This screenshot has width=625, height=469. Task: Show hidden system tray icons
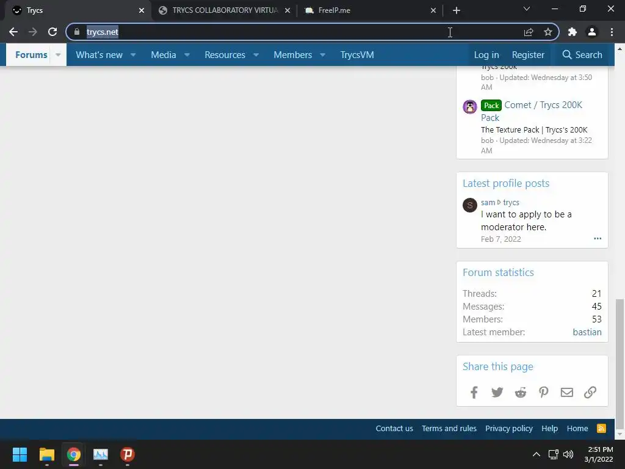coord(536,454)
